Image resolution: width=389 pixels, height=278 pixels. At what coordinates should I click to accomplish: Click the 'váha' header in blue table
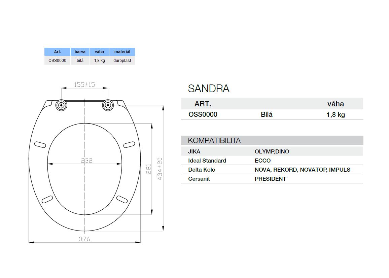99,51
